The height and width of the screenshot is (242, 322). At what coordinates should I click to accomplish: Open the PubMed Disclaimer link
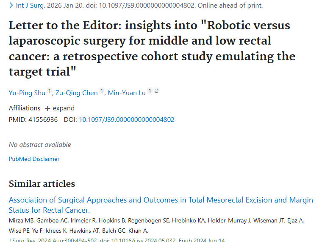click(x=34, y=159)
